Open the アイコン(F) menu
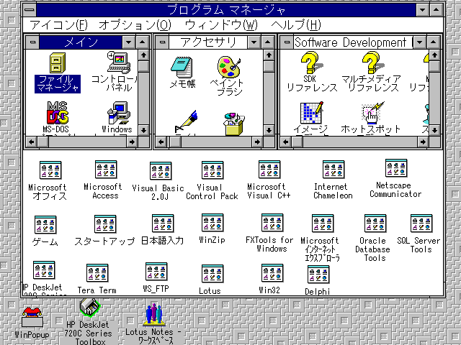Viewport: 461px width, 345px height. (59, 24)
